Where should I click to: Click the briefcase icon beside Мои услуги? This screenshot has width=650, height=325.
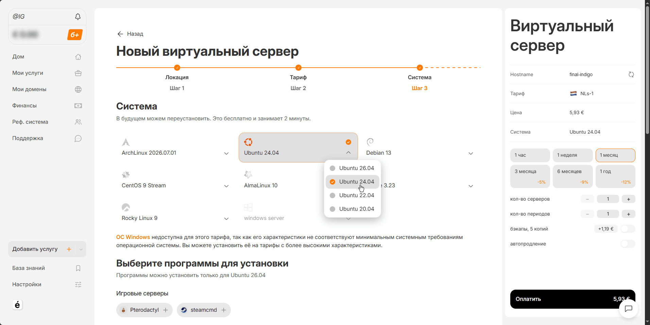tap(78, 73)
